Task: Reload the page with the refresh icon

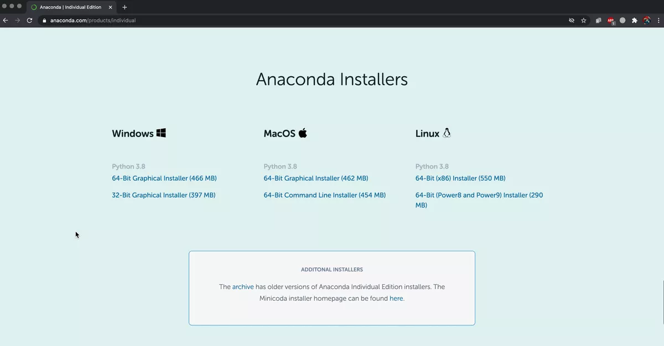Action: [x=30, y=20]
